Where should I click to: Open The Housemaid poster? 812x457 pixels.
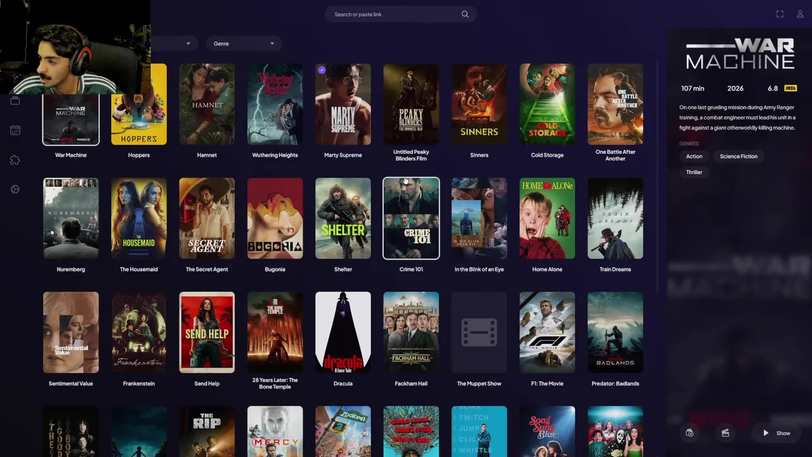coord(139,218)
